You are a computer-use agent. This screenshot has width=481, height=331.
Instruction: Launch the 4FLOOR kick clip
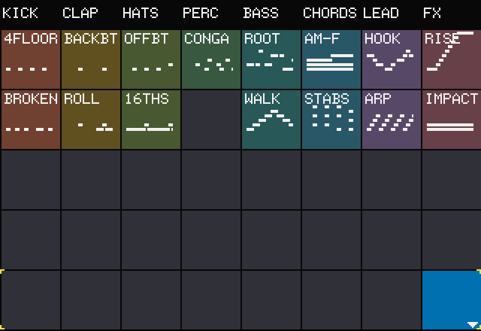pos(31,59)
